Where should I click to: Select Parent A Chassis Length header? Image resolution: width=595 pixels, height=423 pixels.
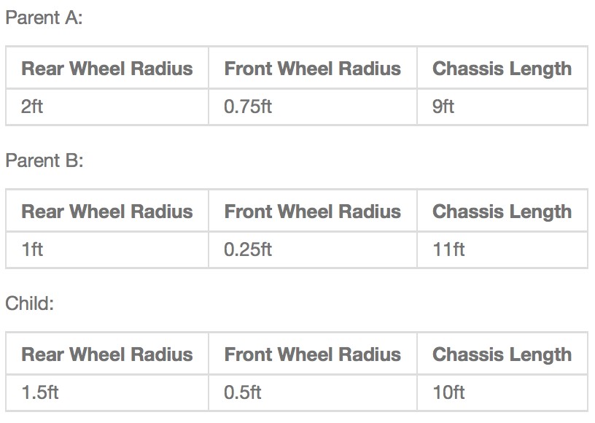click(502, 69)
